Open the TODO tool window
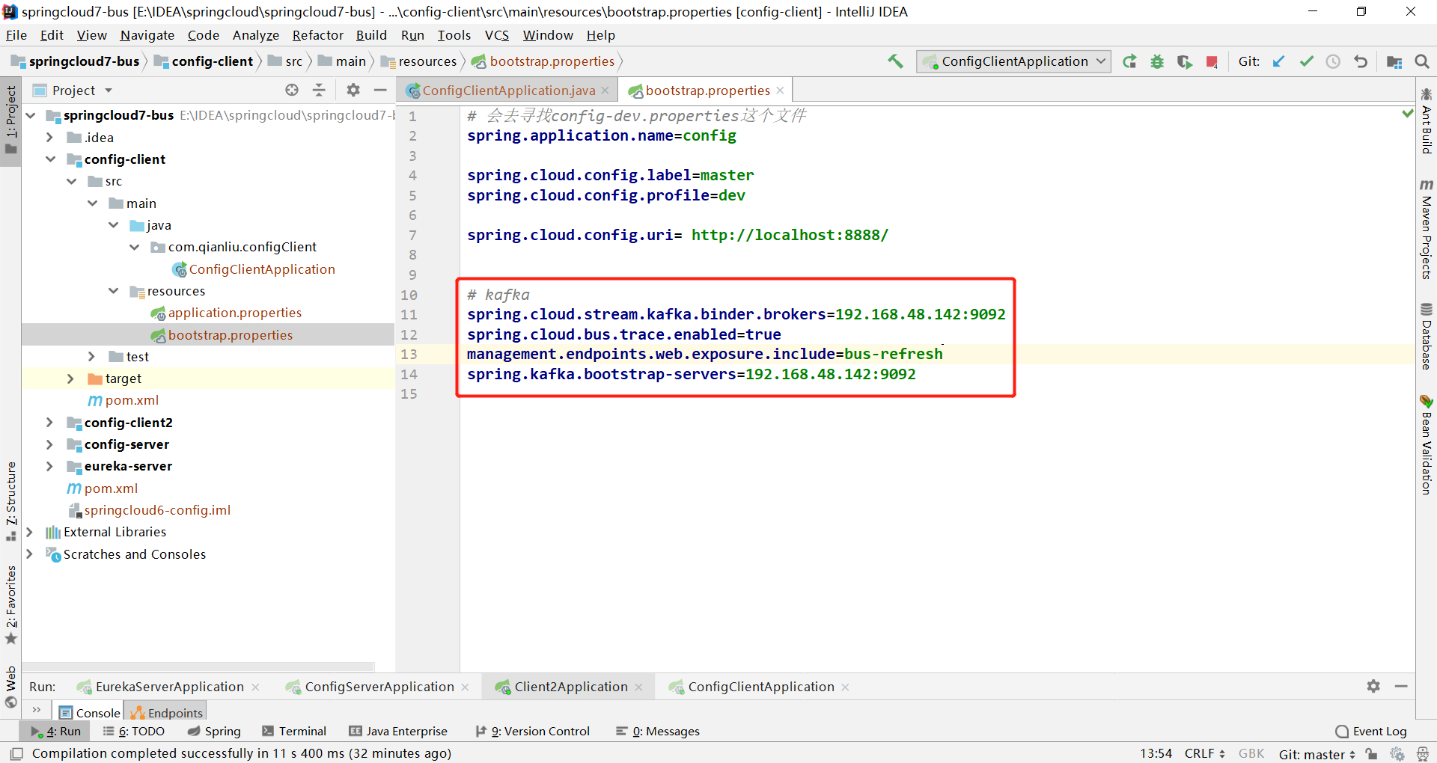 tap(134, 732)
